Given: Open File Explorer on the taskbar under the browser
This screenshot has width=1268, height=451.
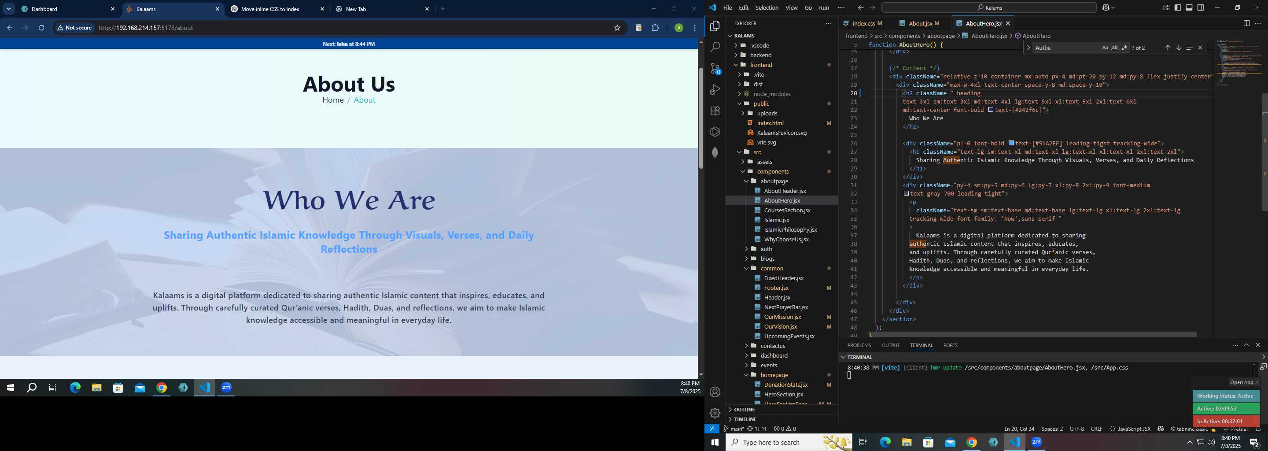Looking at the screenshot, I should click(96, 388).
